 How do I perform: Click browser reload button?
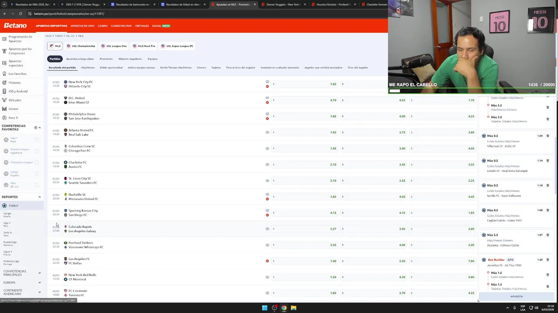[x=20, y=13]
